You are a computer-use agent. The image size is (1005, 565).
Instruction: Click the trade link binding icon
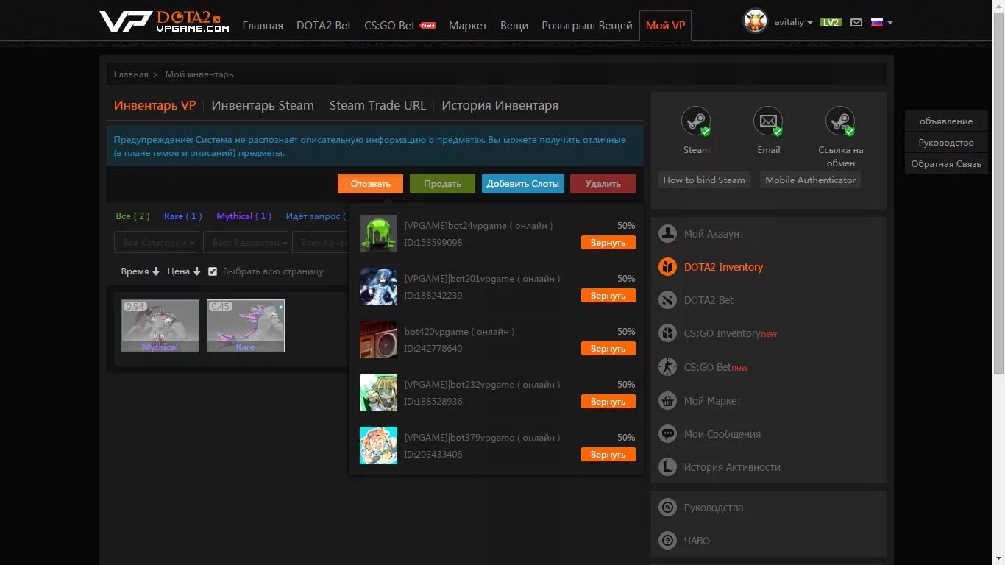[x=840, y=121]
